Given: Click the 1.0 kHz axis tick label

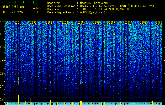Looking at the screenshot, I should point(2,47).
